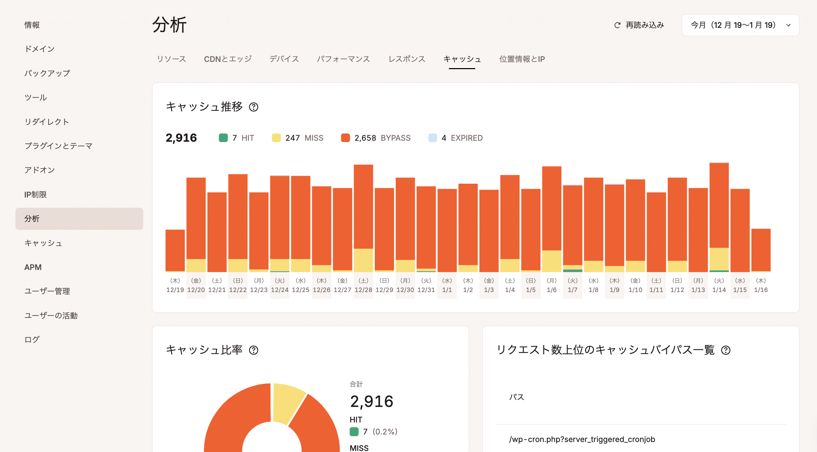Switch to the リソース tab
The image size is (817, 452).
171,59
